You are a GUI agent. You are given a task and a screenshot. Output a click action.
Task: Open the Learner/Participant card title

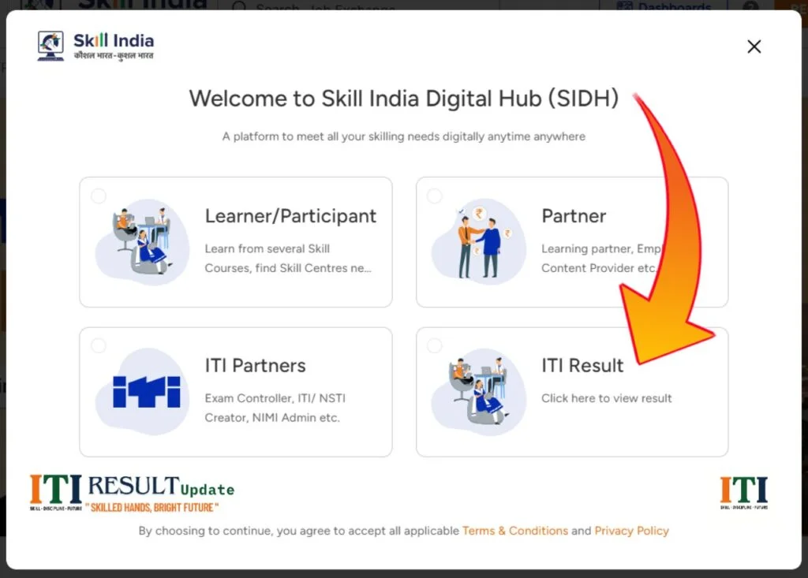(290, 216)
